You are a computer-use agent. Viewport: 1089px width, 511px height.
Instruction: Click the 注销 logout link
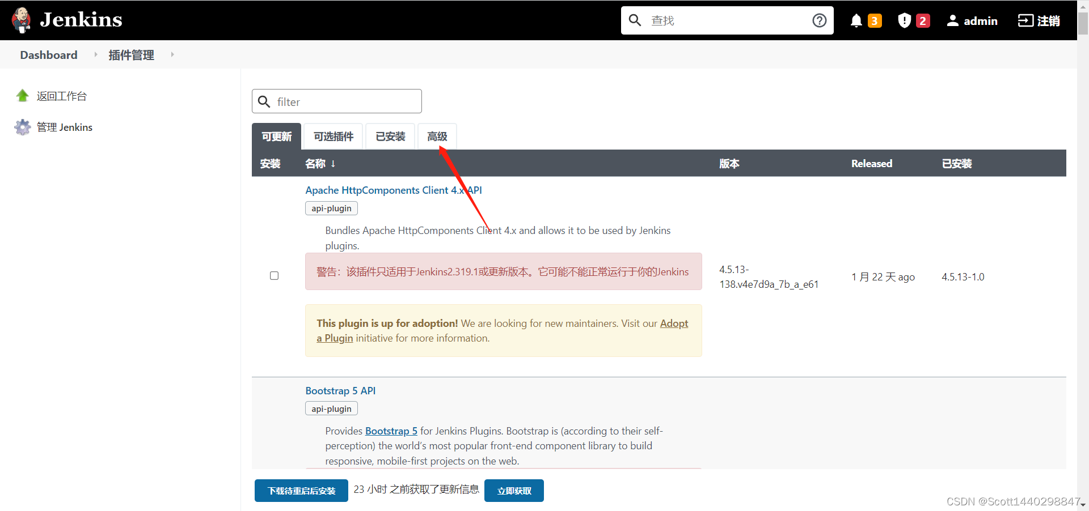1048,21
